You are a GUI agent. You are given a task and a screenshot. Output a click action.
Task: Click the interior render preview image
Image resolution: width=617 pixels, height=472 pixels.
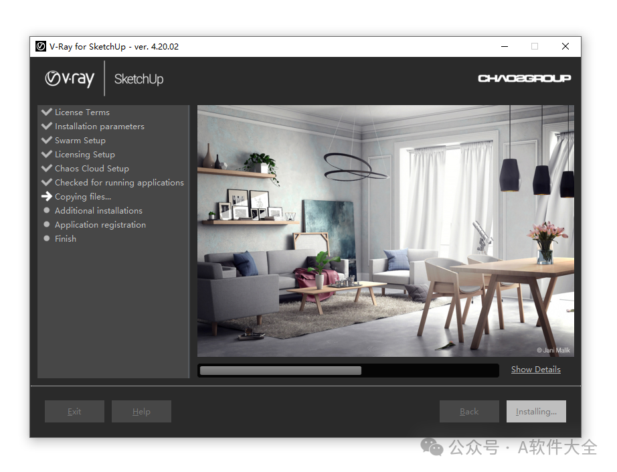(x=385, y=231)
